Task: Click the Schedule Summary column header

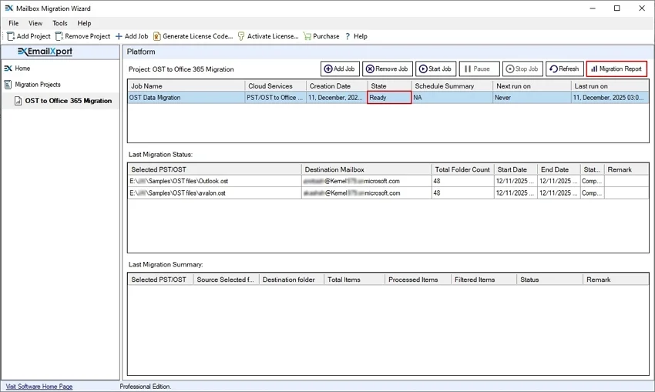Action: 452,86
